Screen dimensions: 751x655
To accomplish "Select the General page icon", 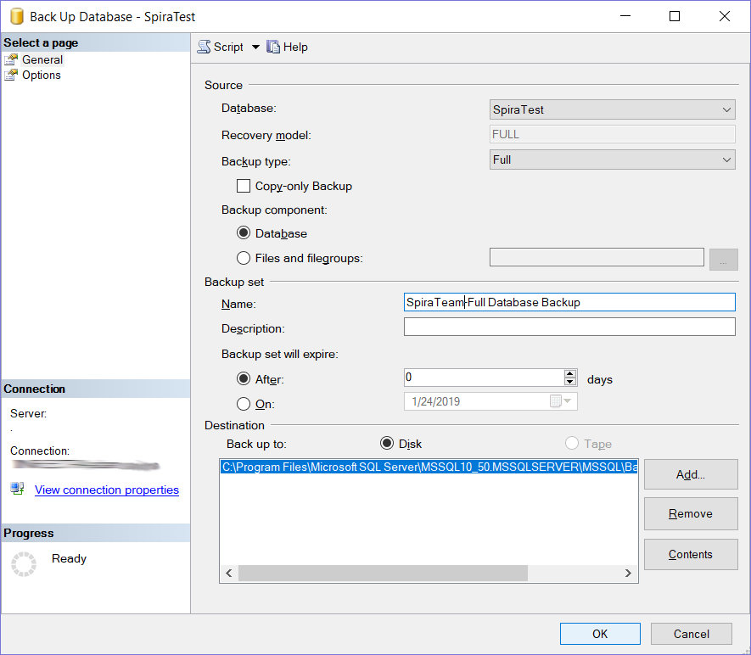I will pyautogui.click(x=11, y=59).
